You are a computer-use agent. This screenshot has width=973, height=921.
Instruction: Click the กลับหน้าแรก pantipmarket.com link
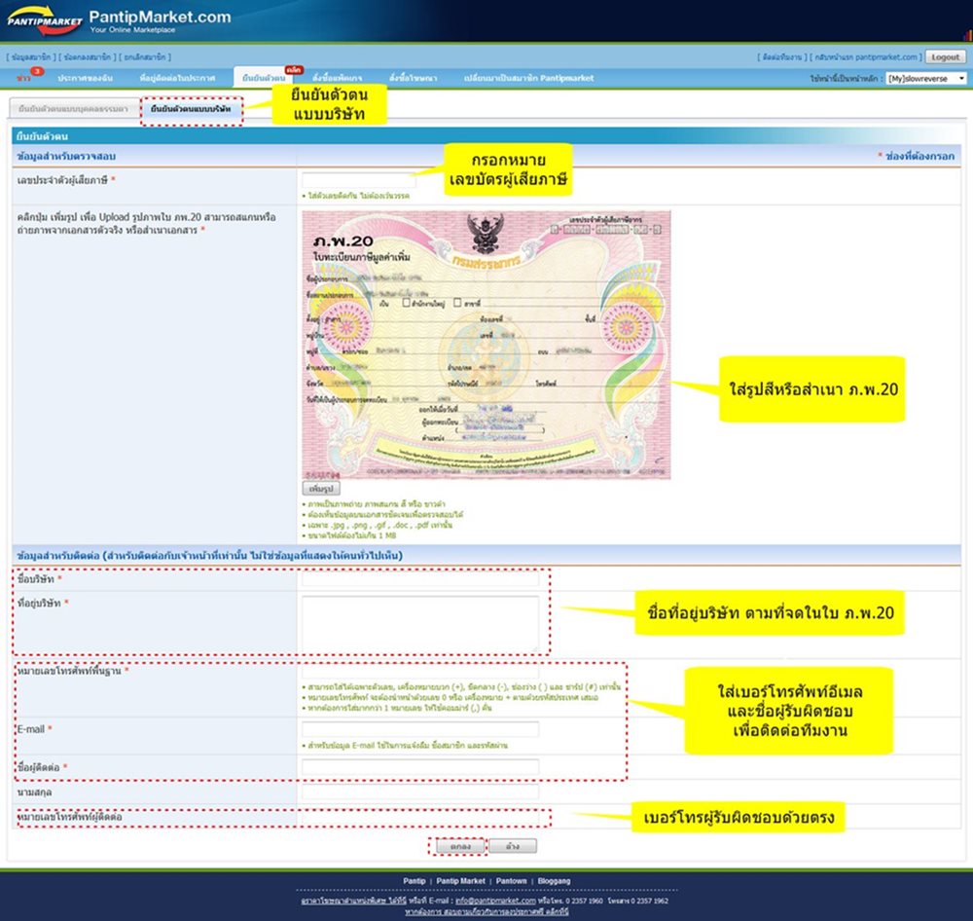869,58
